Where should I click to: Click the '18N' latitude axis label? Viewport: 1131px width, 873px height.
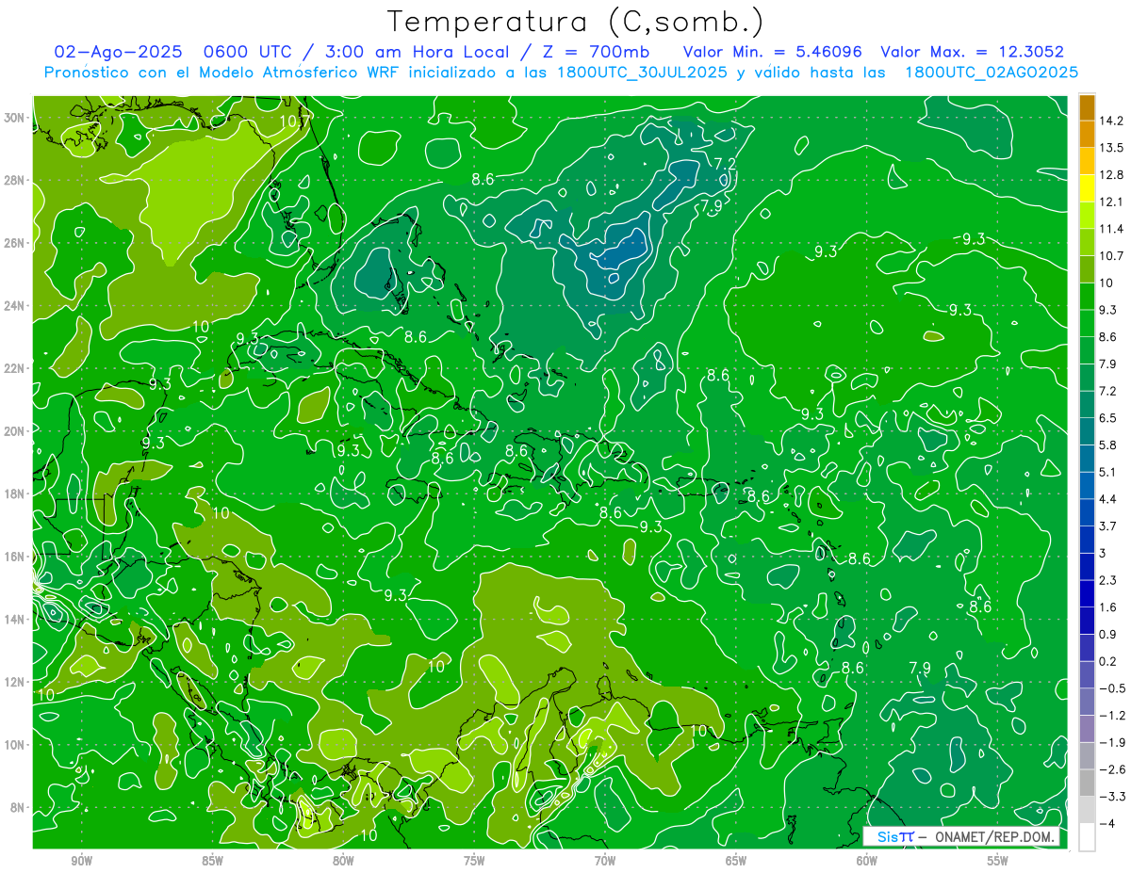[x=15, y=493]
